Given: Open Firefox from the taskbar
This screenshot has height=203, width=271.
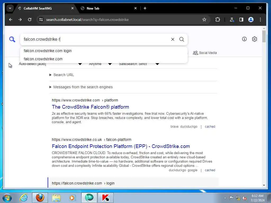Looking at the screenshot, I should click(40, 198).
